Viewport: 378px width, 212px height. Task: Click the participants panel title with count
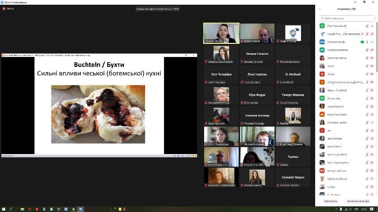pyautogui.click(x=346, y=9)
